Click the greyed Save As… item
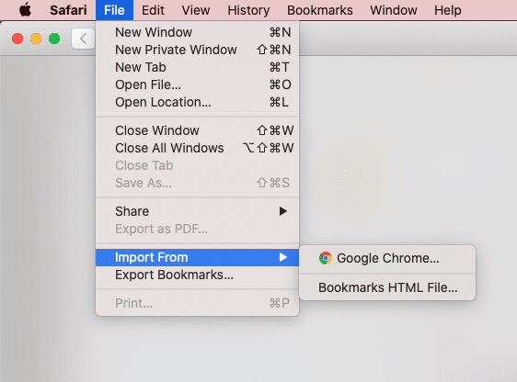 [197, 183]
